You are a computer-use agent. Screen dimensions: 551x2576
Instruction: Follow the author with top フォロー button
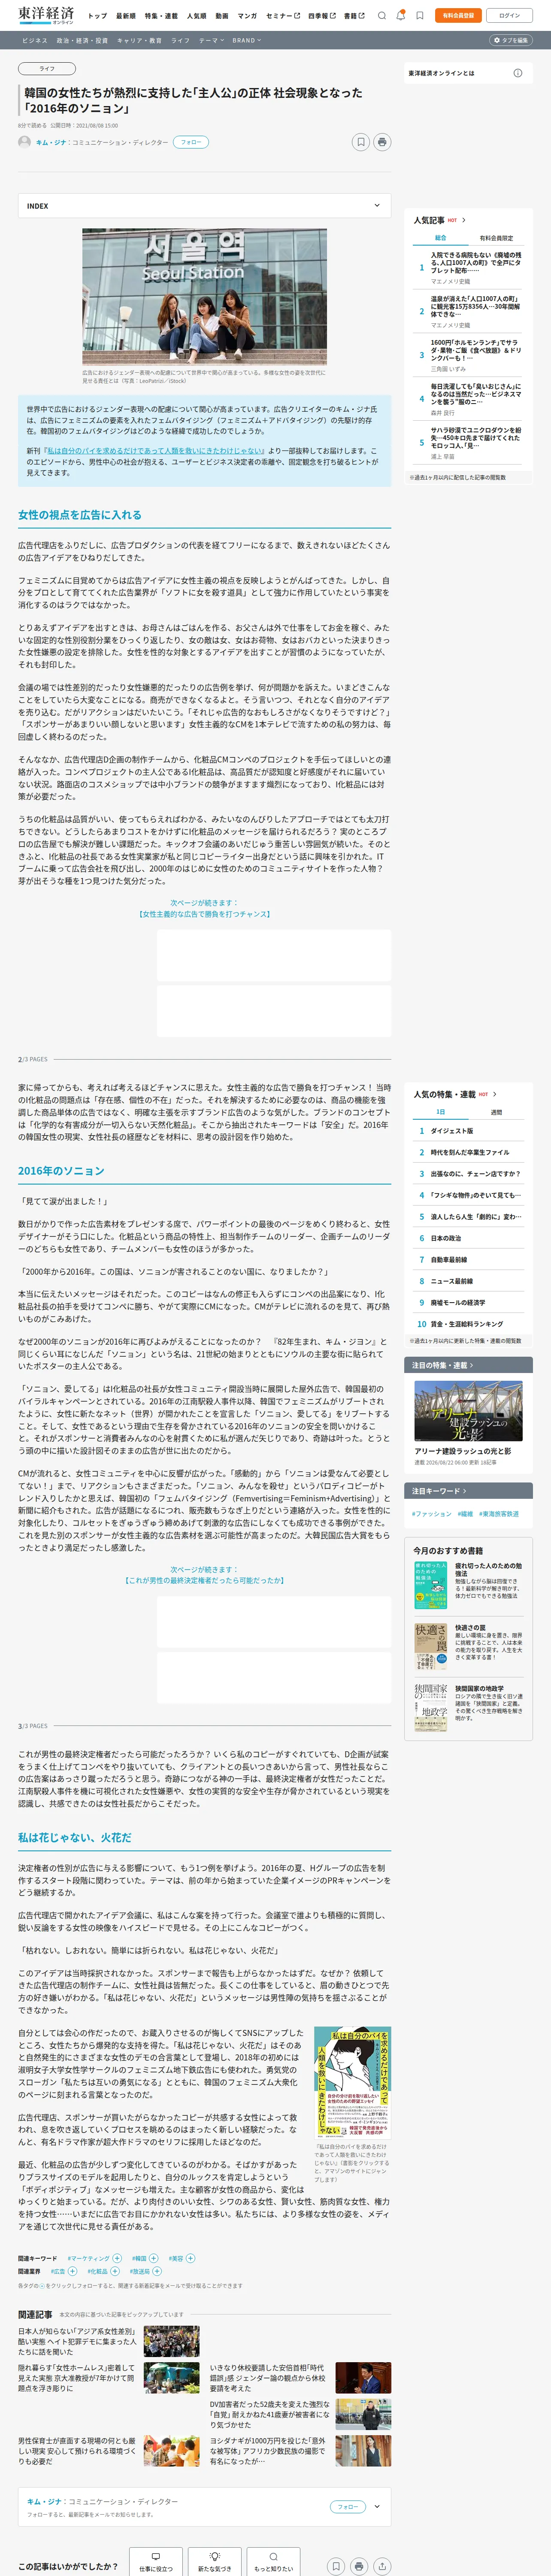pyautogui.click(x=191, y=142)
